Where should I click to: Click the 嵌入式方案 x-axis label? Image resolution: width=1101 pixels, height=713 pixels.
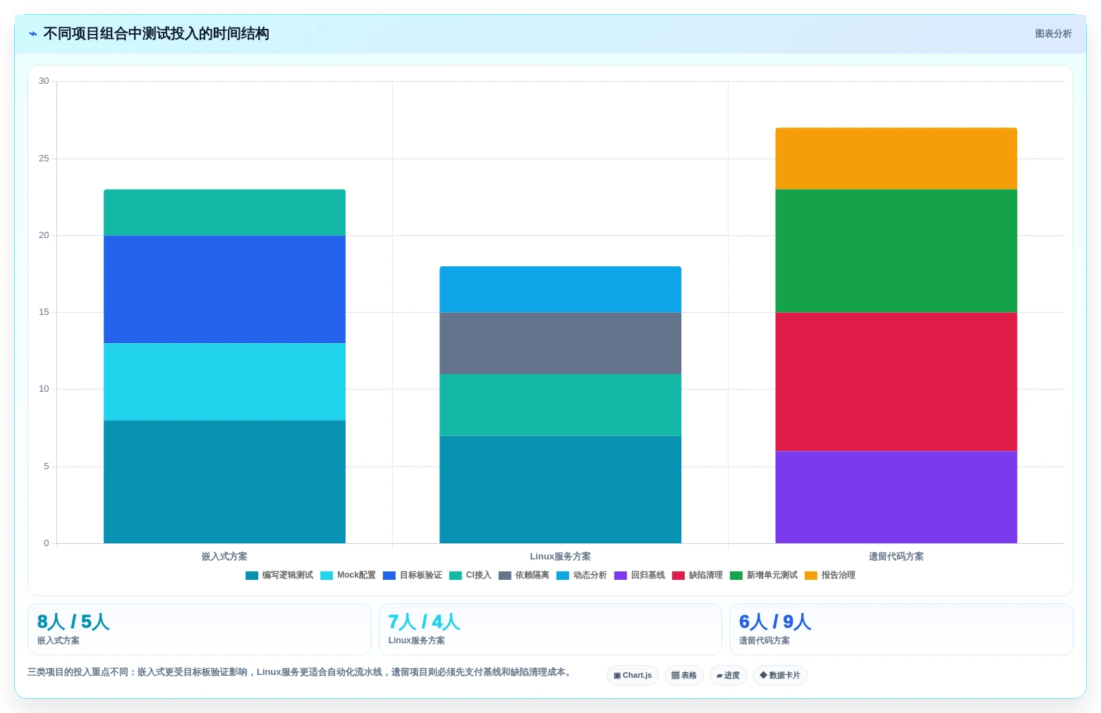224,557
